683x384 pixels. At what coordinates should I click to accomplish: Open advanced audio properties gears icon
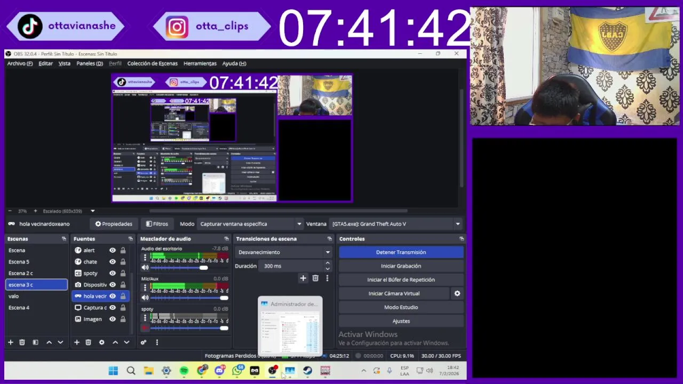144,342
